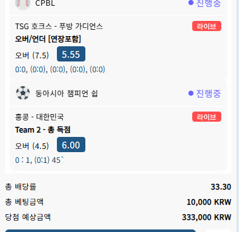Image resolution: width=239 pixels, height=232 pixels.
Task: Click the 오버 (7.5) selection label
Action: [x=32, y=55]
